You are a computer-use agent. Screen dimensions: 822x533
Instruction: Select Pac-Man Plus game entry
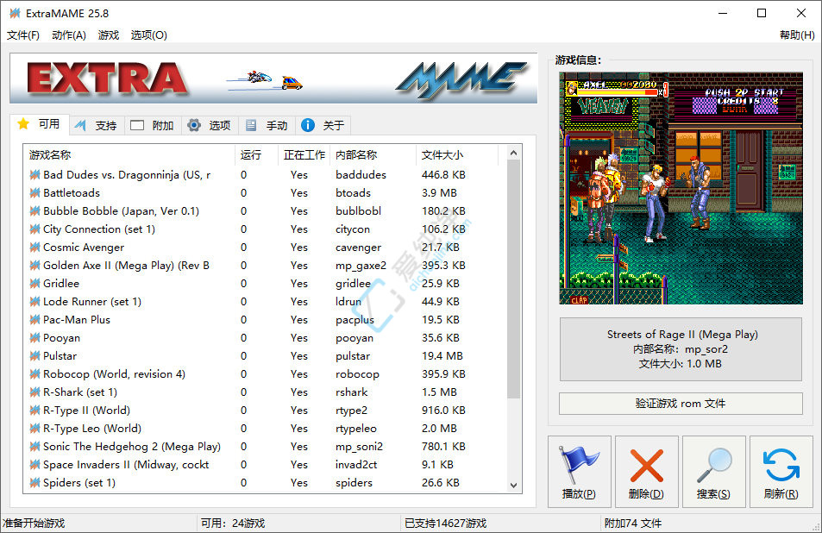77,320
